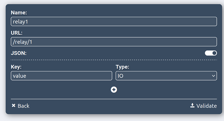Go back using the Back button
This screenshot has width=224, height=121.
(x=20, y=106)
